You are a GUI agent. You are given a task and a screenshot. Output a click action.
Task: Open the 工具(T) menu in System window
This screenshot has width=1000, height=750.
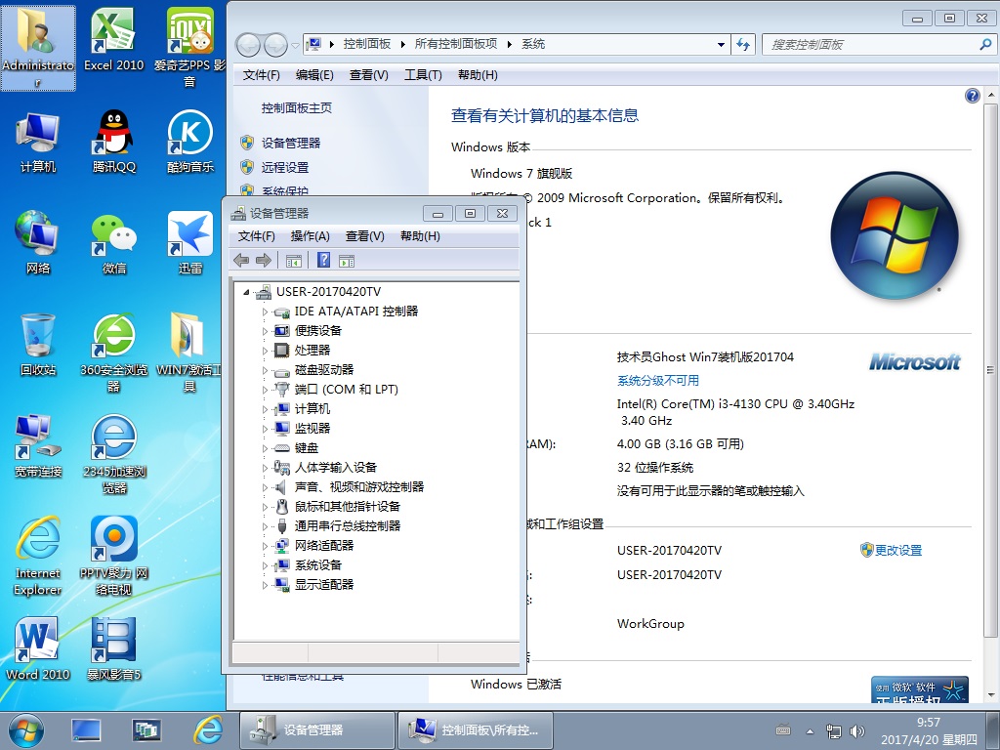(x=423, y=75)
